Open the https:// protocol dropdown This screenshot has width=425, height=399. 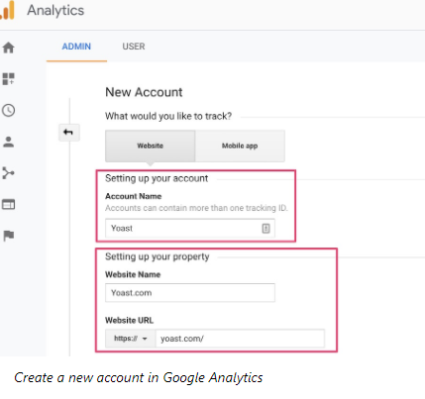[x=131, y=339]
